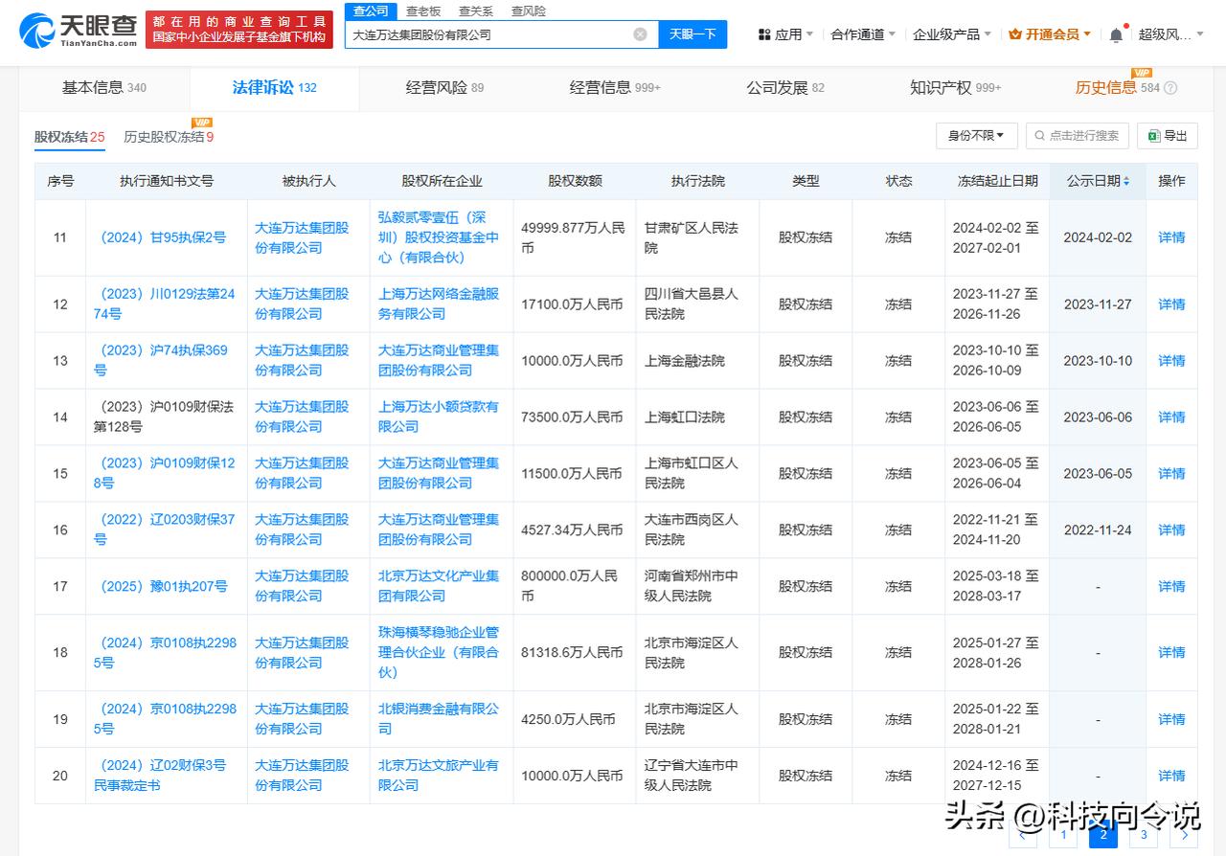Click 详情 for row 20
Screen dimensions: 1226x856
[x=1171, y=775]
